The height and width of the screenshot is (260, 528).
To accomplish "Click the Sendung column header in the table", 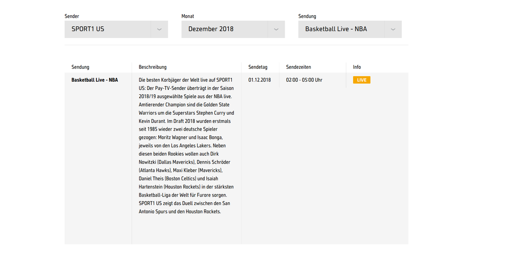I will 80,67.
